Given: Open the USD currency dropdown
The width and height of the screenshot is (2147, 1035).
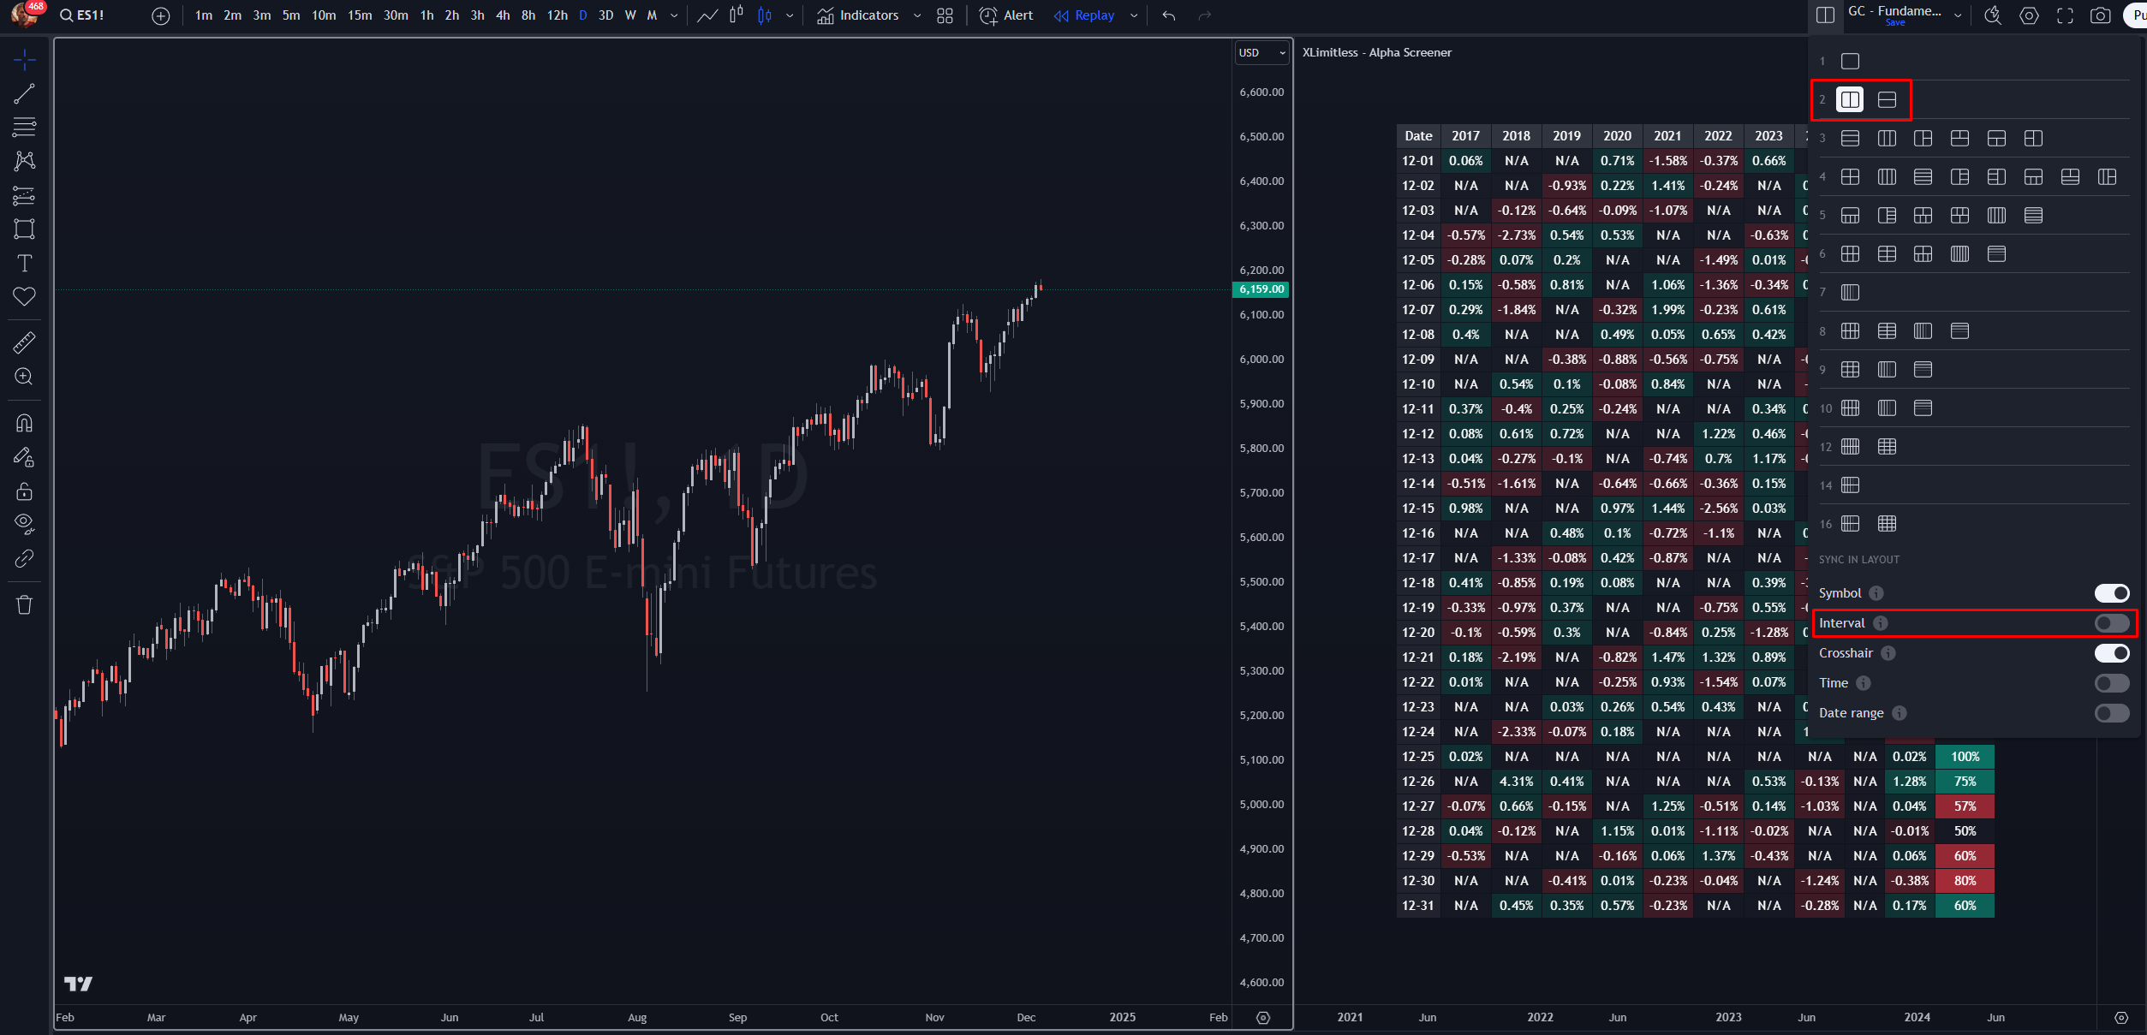Looking at the screenshot, I should tap(1262, 53).
